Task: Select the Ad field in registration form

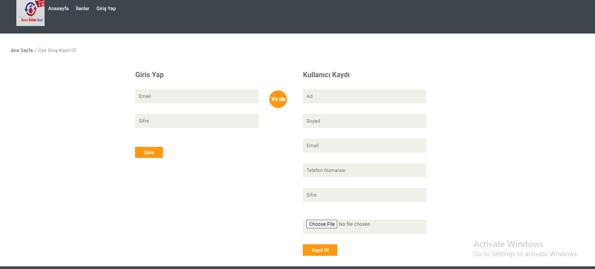Action: (364, 96)
